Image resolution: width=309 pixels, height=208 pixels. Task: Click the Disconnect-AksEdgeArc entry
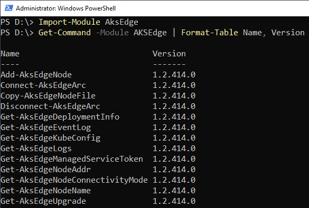point(50,106)
